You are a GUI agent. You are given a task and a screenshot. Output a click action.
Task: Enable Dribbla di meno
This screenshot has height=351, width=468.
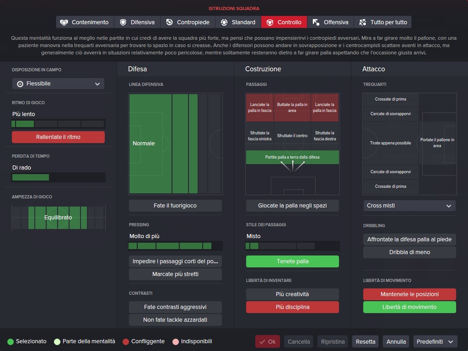409,252
